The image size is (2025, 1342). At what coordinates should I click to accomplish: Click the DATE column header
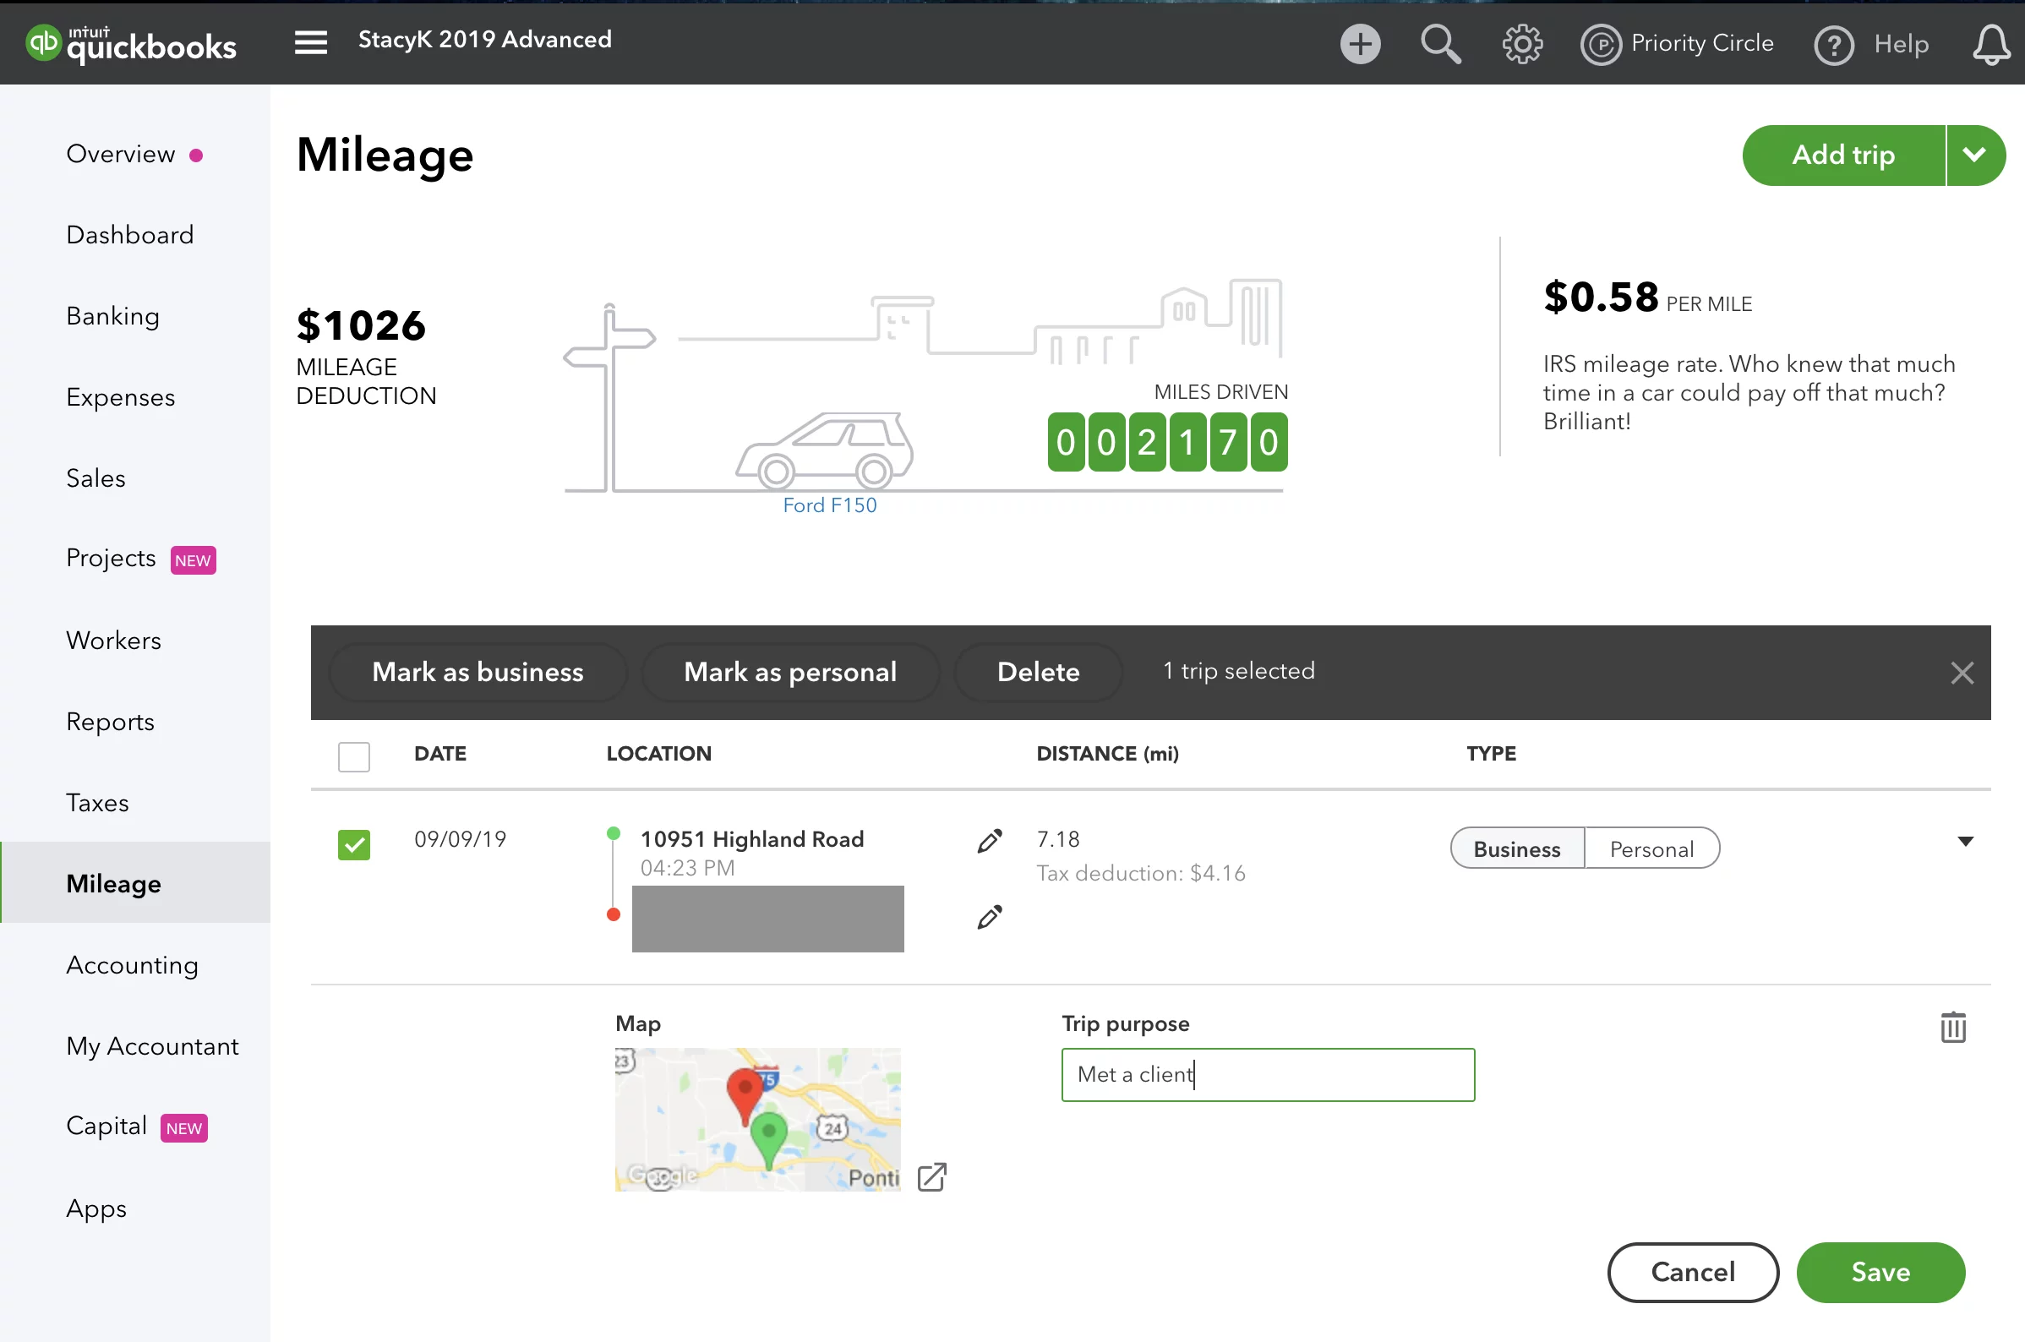[x=440, y=754]
